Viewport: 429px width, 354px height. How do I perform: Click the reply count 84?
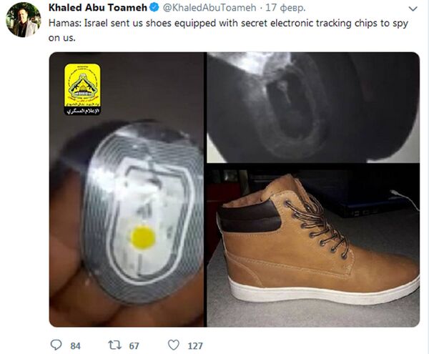point(75,346)
